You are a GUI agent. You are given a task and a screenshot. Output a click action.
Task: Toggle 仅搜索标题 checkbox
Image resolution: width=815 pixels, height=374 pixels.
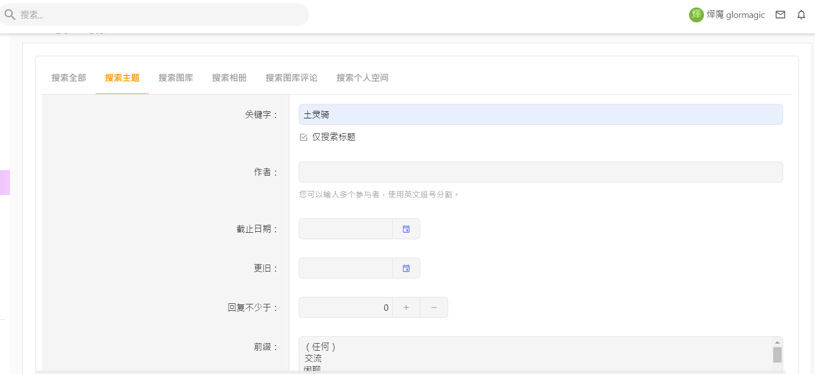[304, 137]
